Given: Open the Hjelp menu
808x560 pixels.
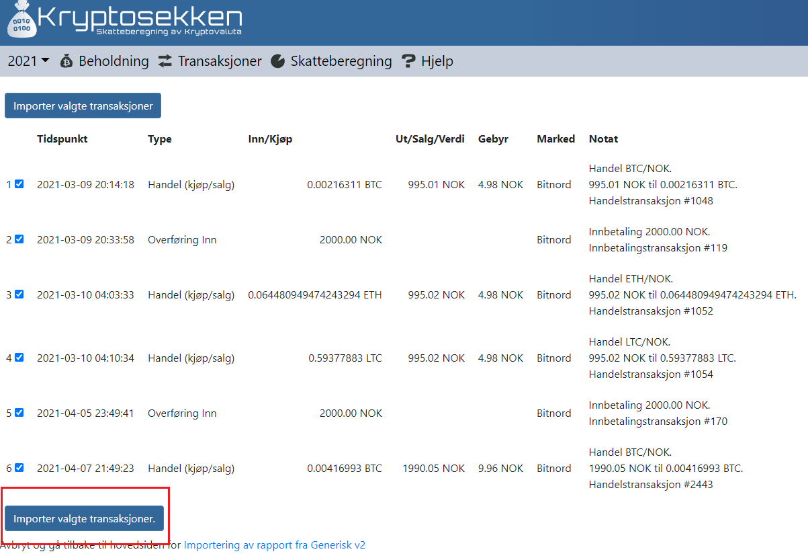Looking at the screenshot, I should click(427, 61).
